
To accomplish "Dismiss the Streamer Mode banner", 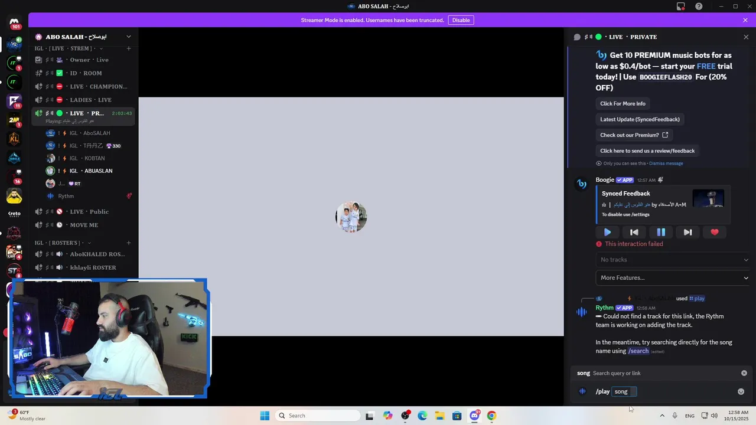I will point(745,20).
